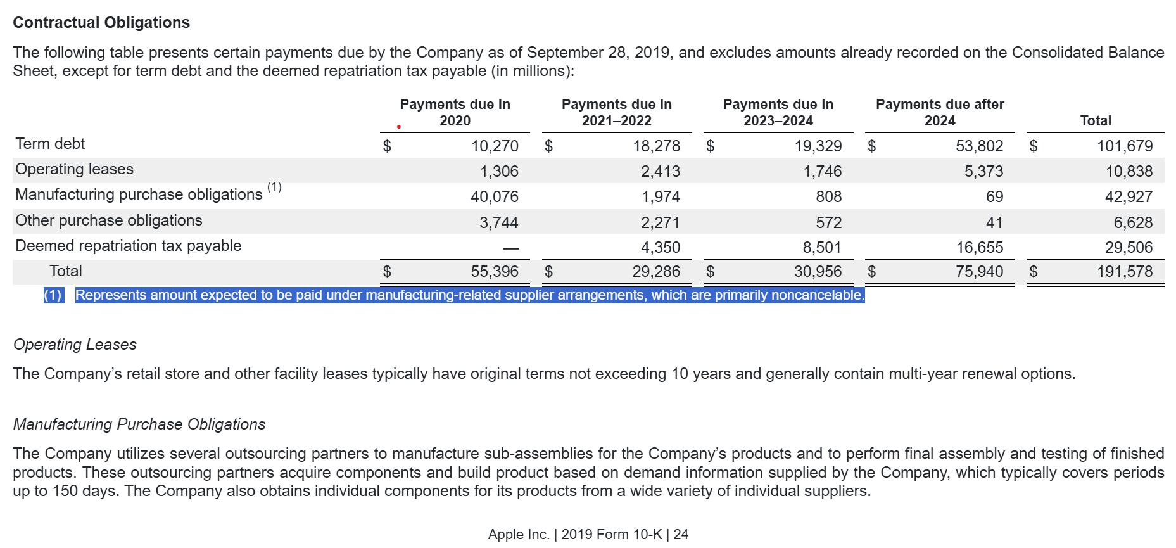Click 'Deemed repatriation tax payable' row label
Viewport: 1176px width, 548px height.
point(129,246)
